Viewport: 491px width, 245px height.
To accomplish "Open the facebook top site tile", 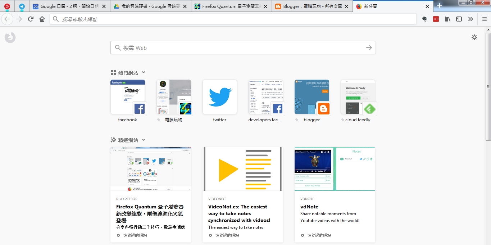I will 128,97.
